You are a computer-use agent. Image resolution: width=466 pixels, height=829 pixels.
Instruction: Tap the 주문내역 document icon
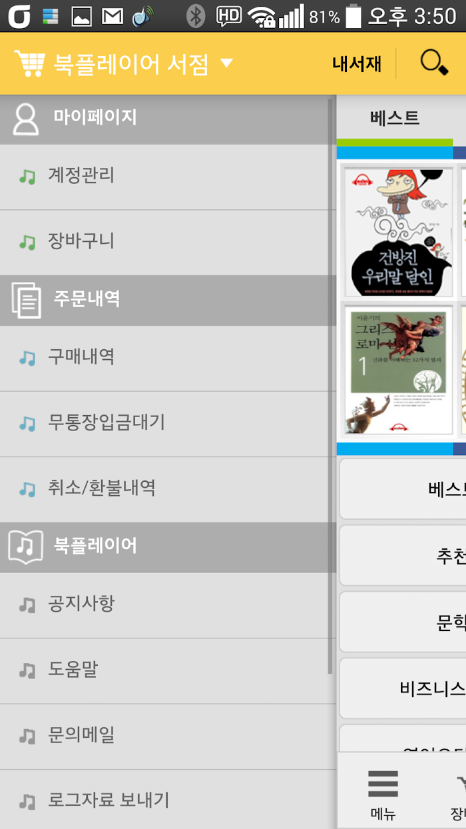coord(26,300)
